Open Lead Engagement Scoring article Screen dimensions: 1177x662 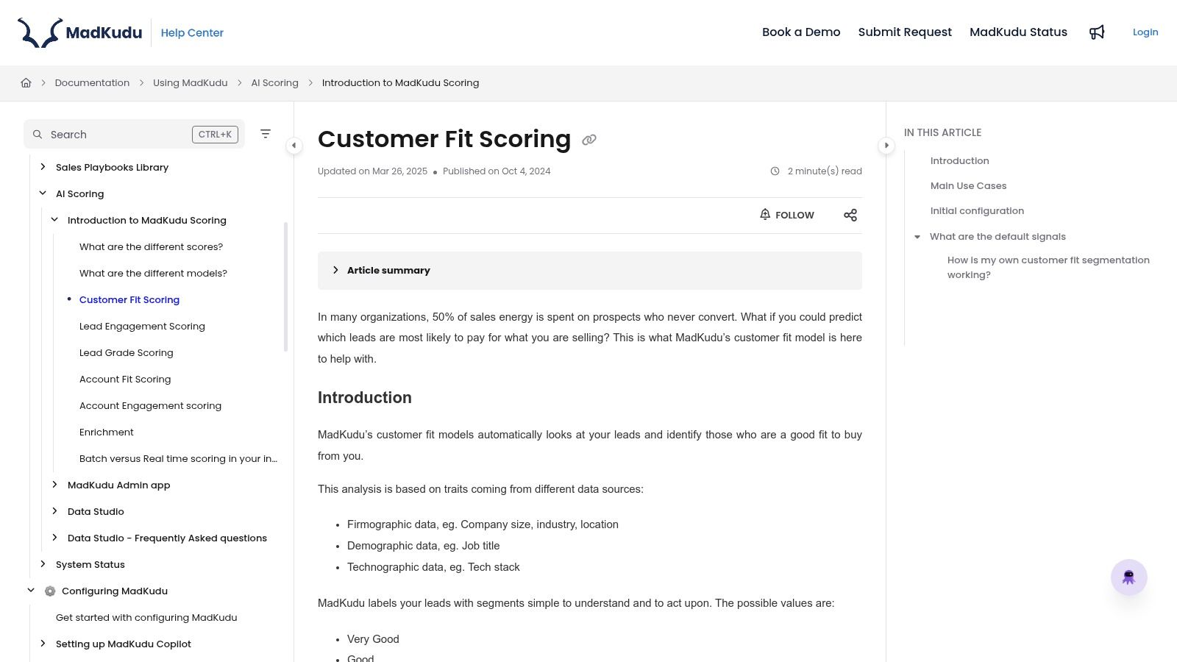142,327
